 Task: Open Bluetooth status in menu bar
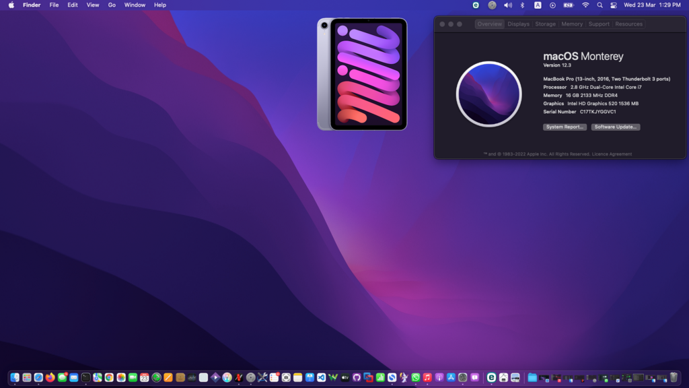pyautogui.click(x=522, y=5)
